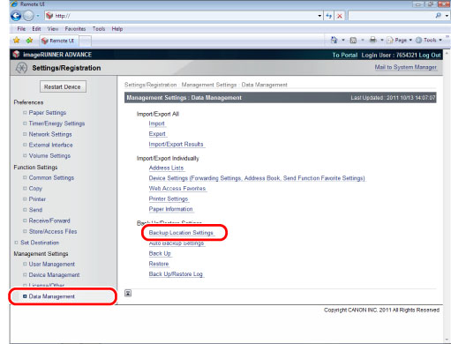Click Mail to System Manager link
Screen dimensions: 451x344
pyautogui.click(x=406, y=67)
